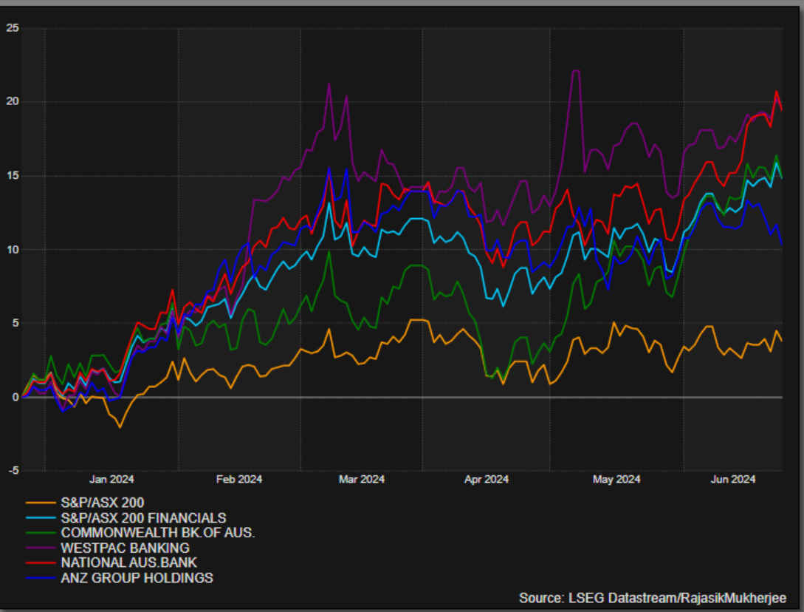The height and width of the screenshot is (612, 804).
Task: Click the orange S&P/ASX 200 legend line
Action: pos(41,503)
